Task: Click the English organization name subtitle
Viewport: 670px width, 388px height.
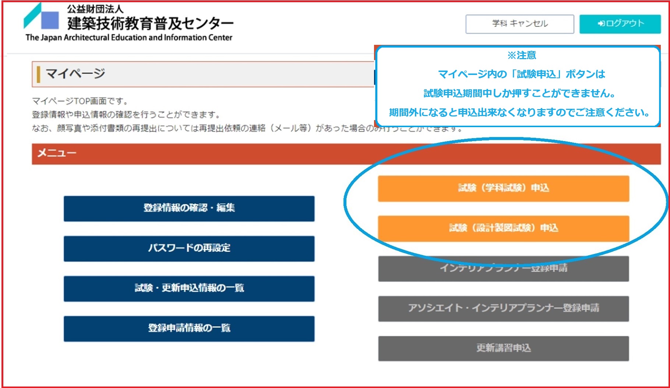Action: tap(129, 37)
